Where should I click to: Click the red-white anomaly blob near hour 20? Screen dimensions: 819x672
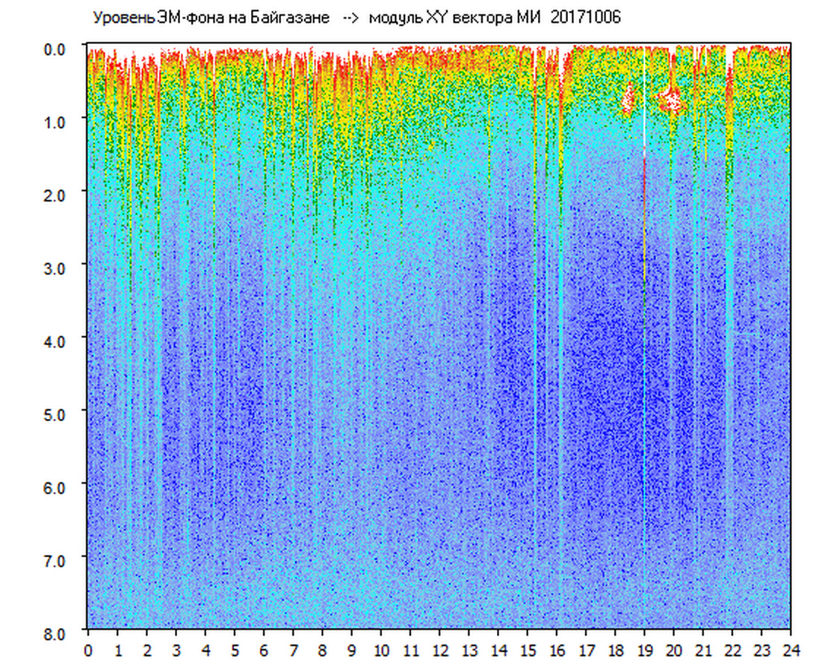(x=673, y=98)
